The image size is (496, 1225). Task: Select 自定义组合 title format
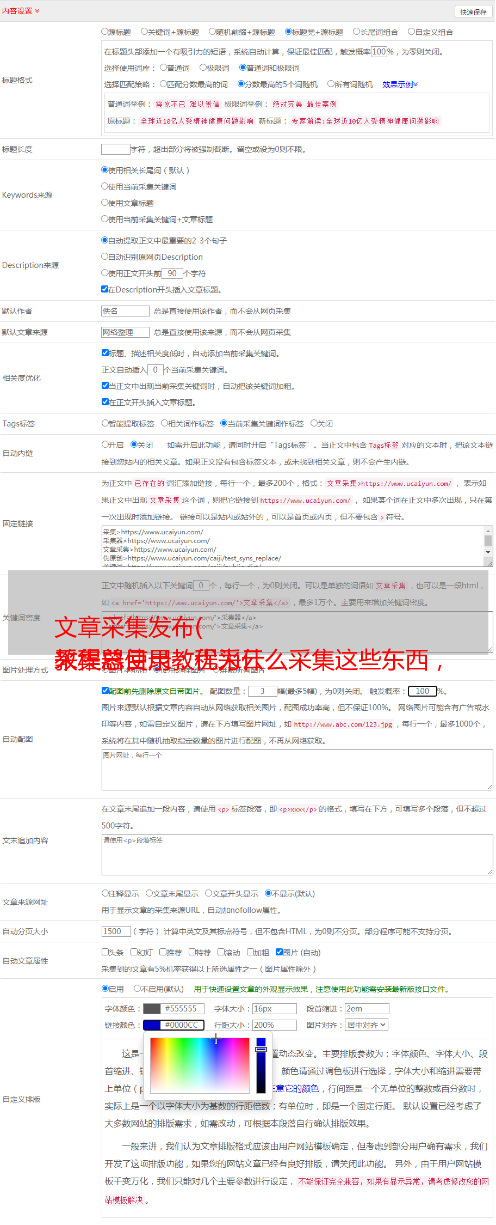tap(412, 32)
